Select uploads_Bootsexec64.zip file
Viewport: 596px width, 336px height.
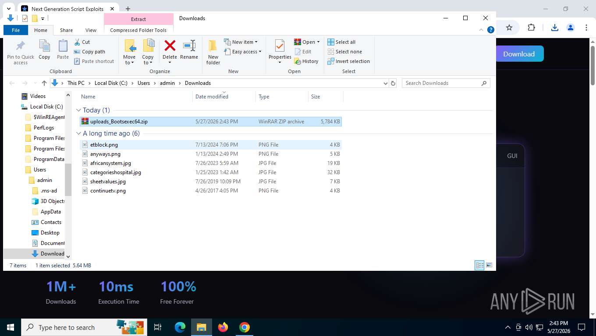click(x=211, y=122)
